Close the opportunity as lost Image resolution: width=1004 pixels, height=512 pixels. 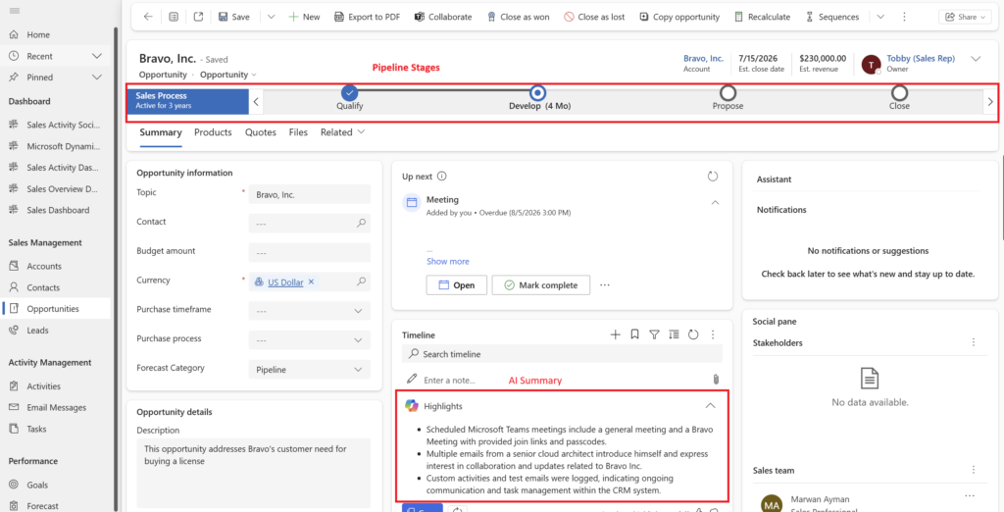click(x=594, y=17)
